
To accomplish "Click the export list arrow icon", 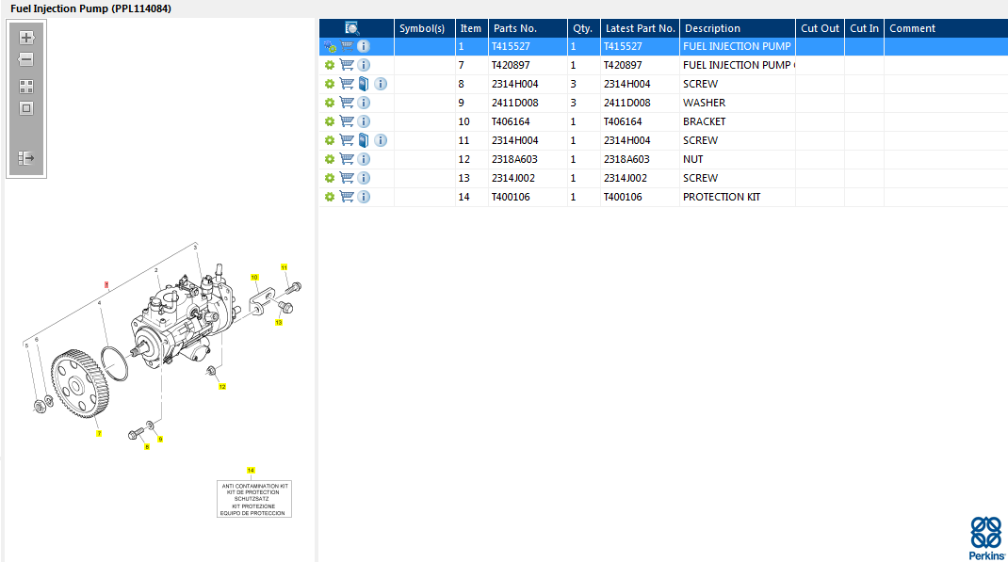I will [26, 158].
